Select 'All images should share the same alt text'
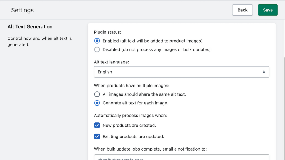The width and height of the screenshot is (285, 160). pyautogui.click(x=97, y=94)
